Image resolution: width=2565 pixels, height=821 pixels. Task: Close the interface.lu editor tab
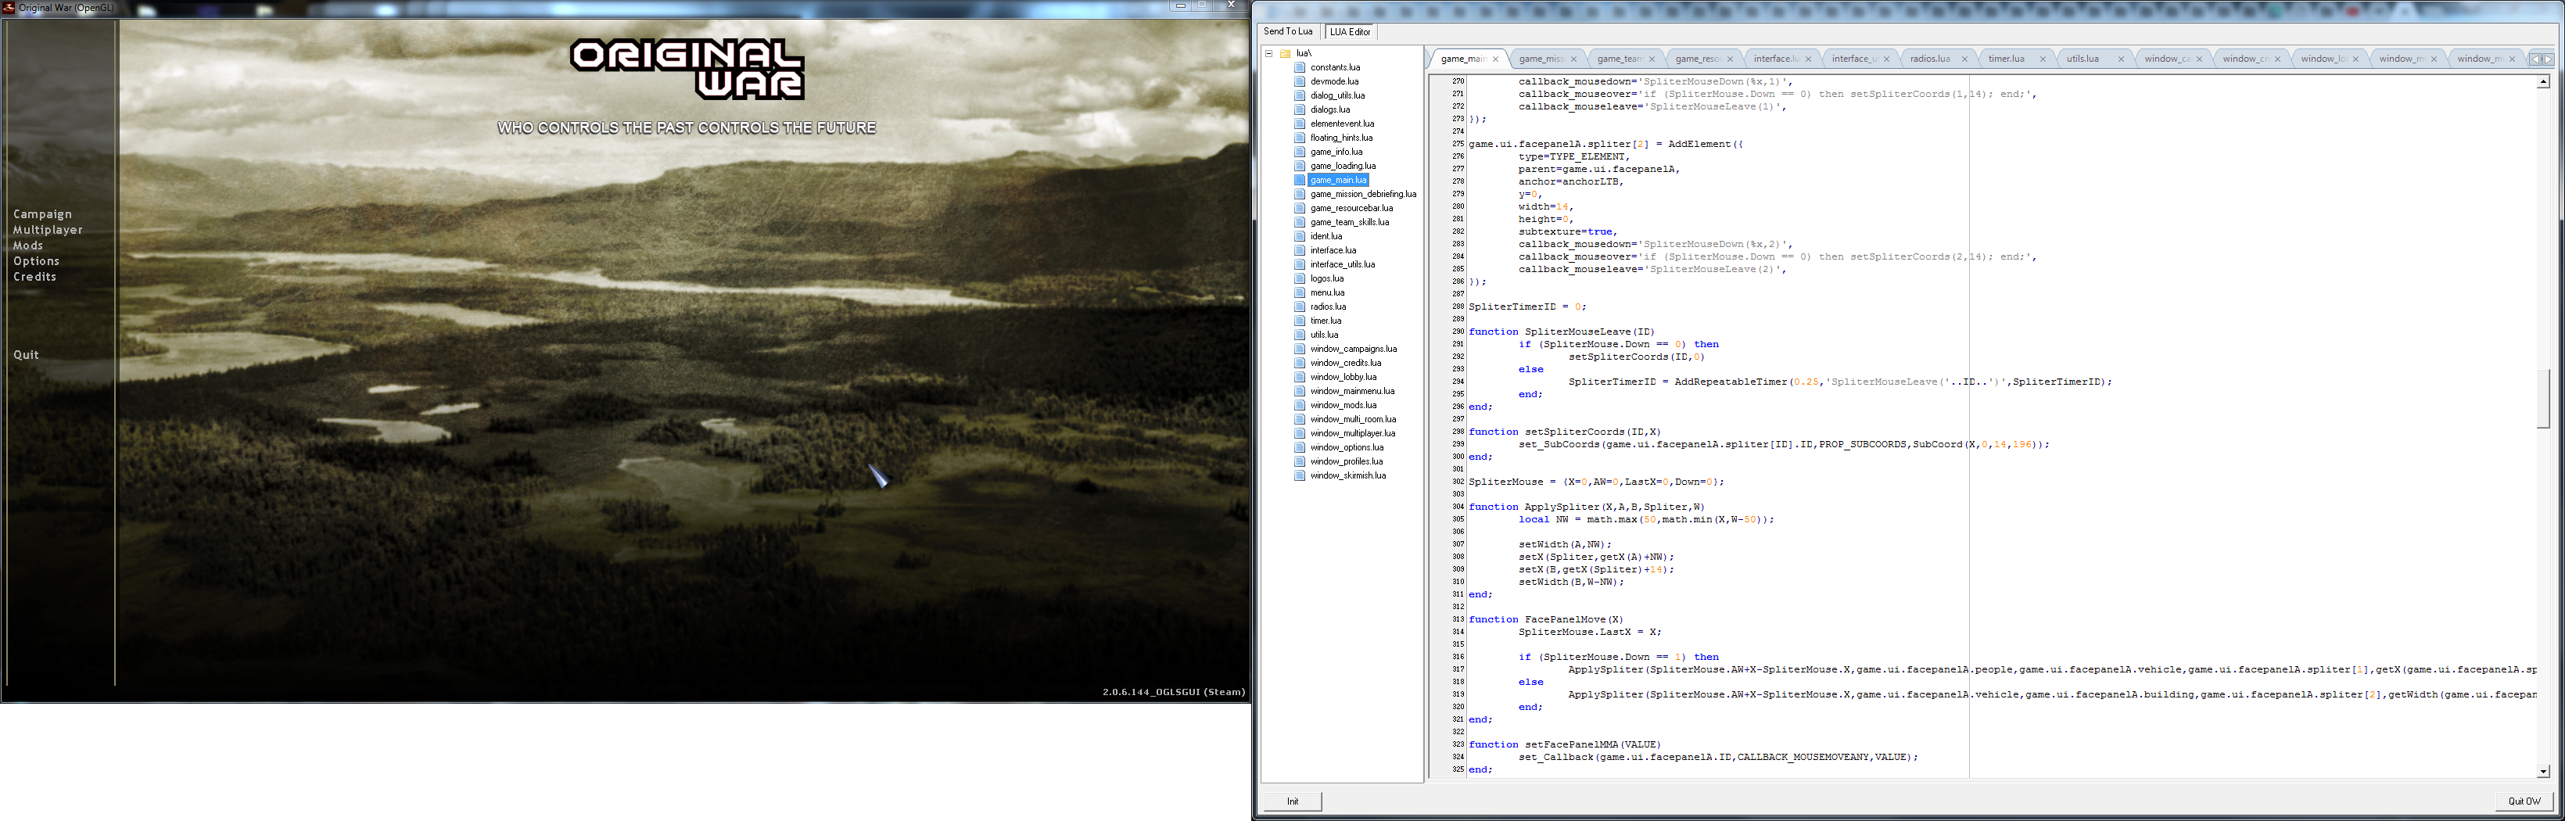click(x=1808, y=59)
